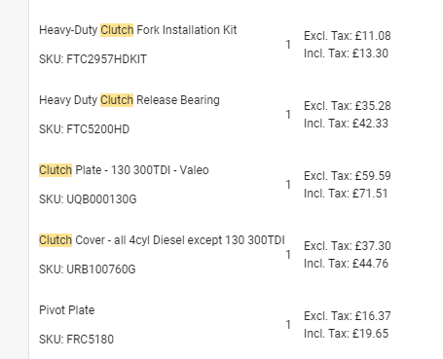Open Clutch Cover all 4cyl Diesel product
The height and width of the screenshot is (359, 443).
pos(162,240)
